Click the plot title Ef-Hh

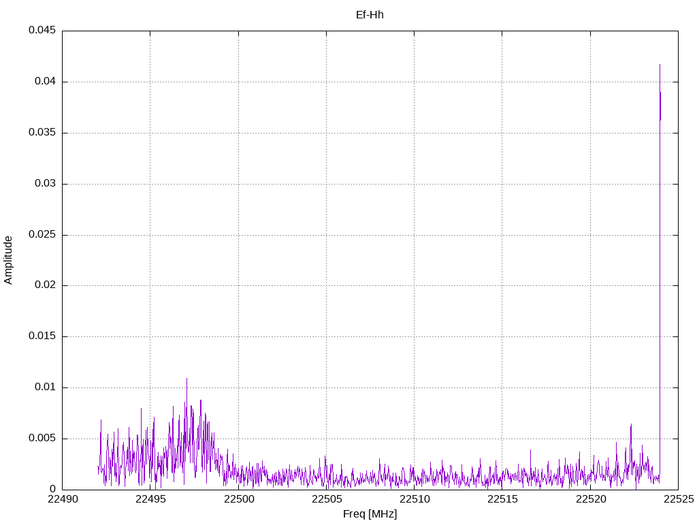tap(370, 14)
